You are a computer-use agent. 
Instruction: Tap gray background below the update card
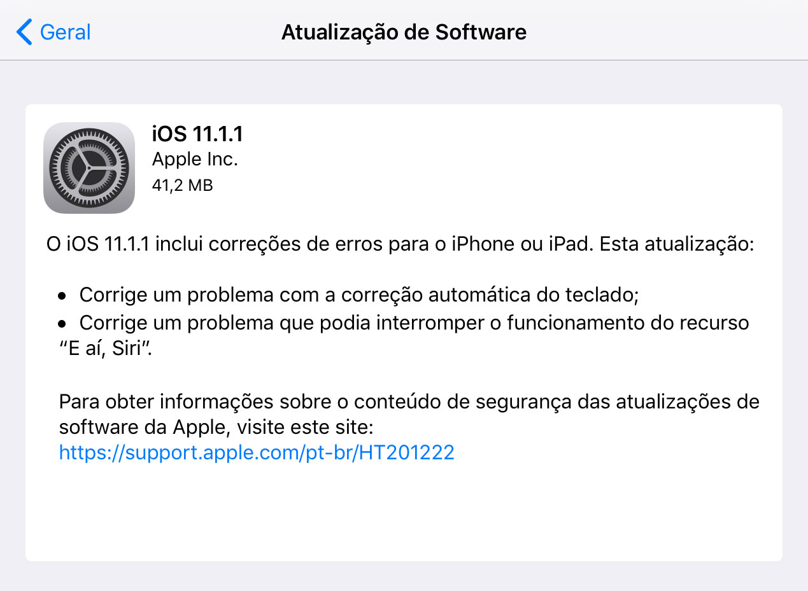tap(404, 576)
